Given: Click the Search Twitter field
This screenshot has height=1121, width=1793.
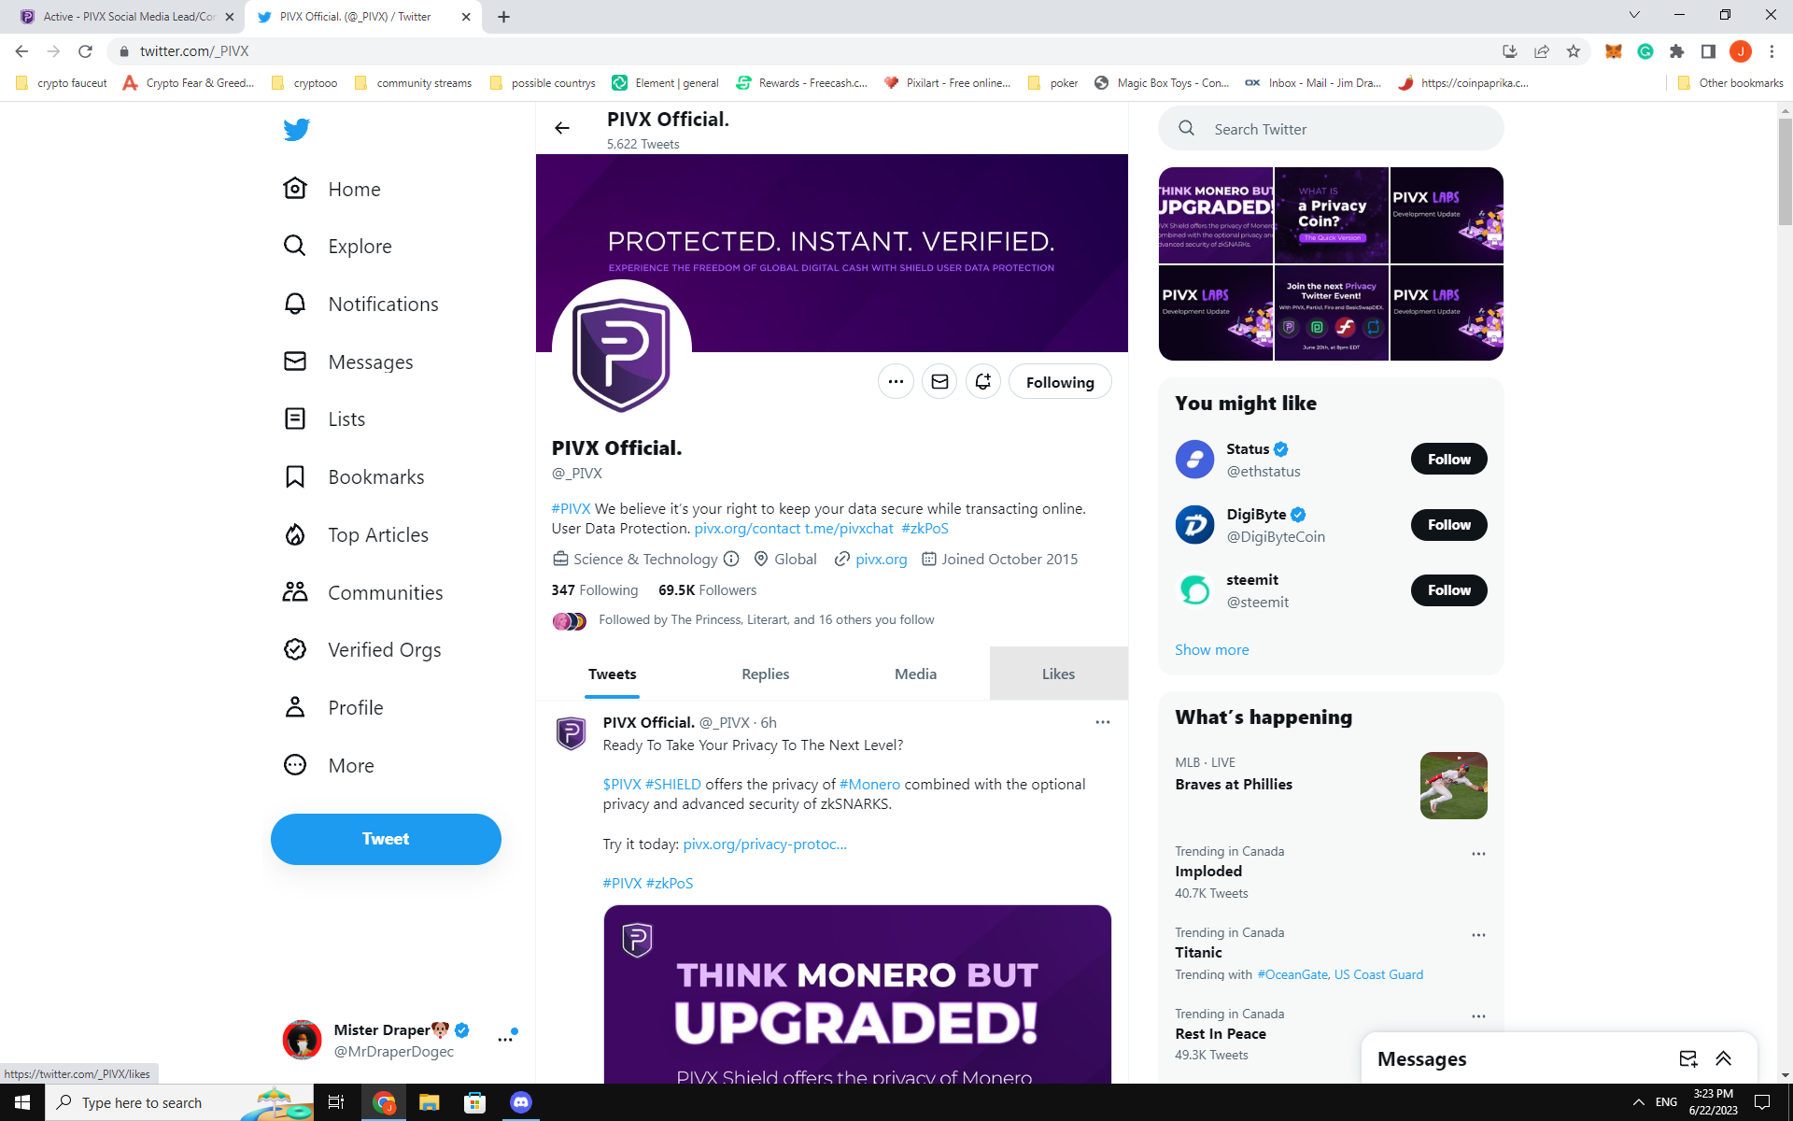Looking at the screenshot, I should pos(1345,129).
